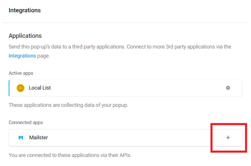Click the Integrations heading
Screen dimensions: 251x166
(25, 10)
